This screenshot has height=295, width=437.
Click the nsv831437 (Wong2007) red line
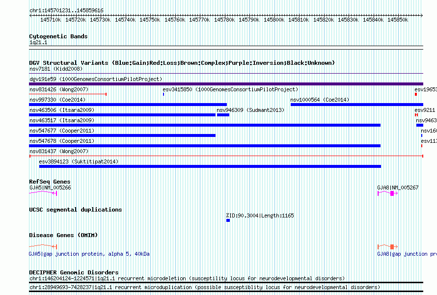point(226,156)
